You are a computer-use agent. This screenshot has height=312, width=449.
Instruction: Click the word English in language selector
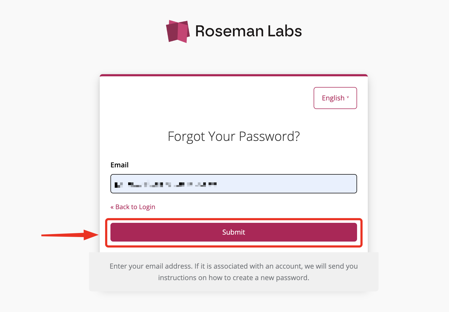coord(333,98)
